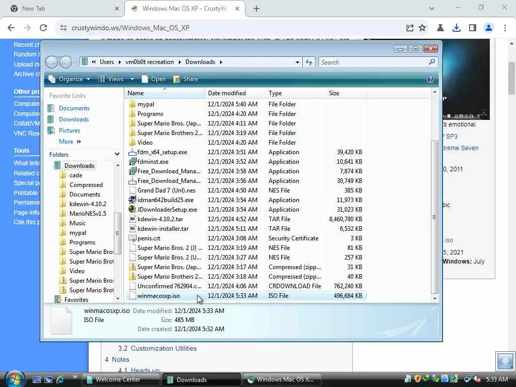Switch to Welcome Center taskbar button
This screenshot has height=387, width=516.
point(120,379)
